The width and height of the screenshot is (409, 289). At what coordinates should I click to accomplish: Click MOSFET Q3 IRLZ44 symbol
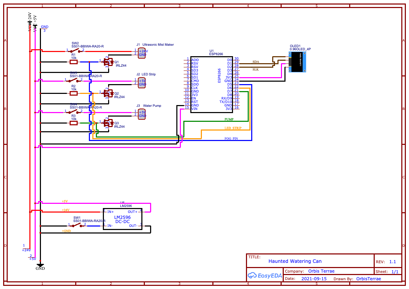pyautogui.click(x=108, y=123)
